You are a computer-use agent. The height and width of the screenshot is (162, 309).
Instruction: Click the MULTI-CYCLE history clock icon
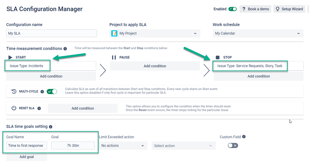pyautogui.click(x=14, y=91)
